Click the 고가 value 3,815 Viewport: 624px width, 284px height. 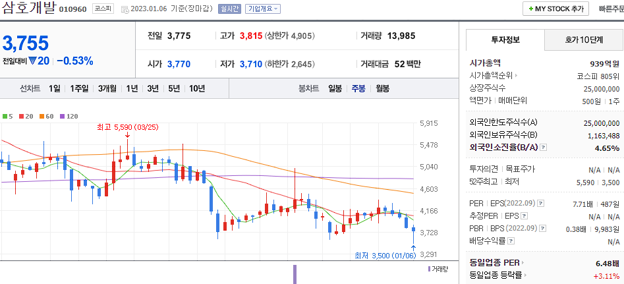(251, 36)
